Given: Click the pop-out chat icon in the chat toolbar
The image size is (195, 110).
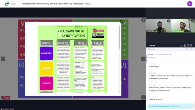Looking at the screenshot, I should coord(187,50).
